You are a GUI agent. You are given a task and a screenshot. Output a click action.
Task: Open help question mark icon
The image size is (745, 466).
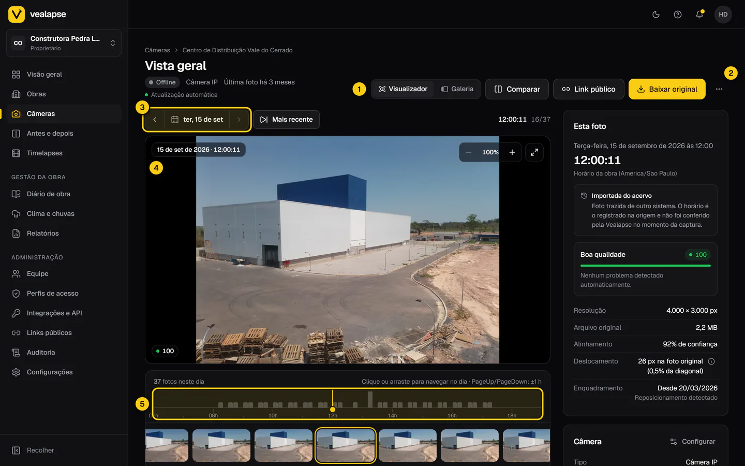(x=678, y=14)
